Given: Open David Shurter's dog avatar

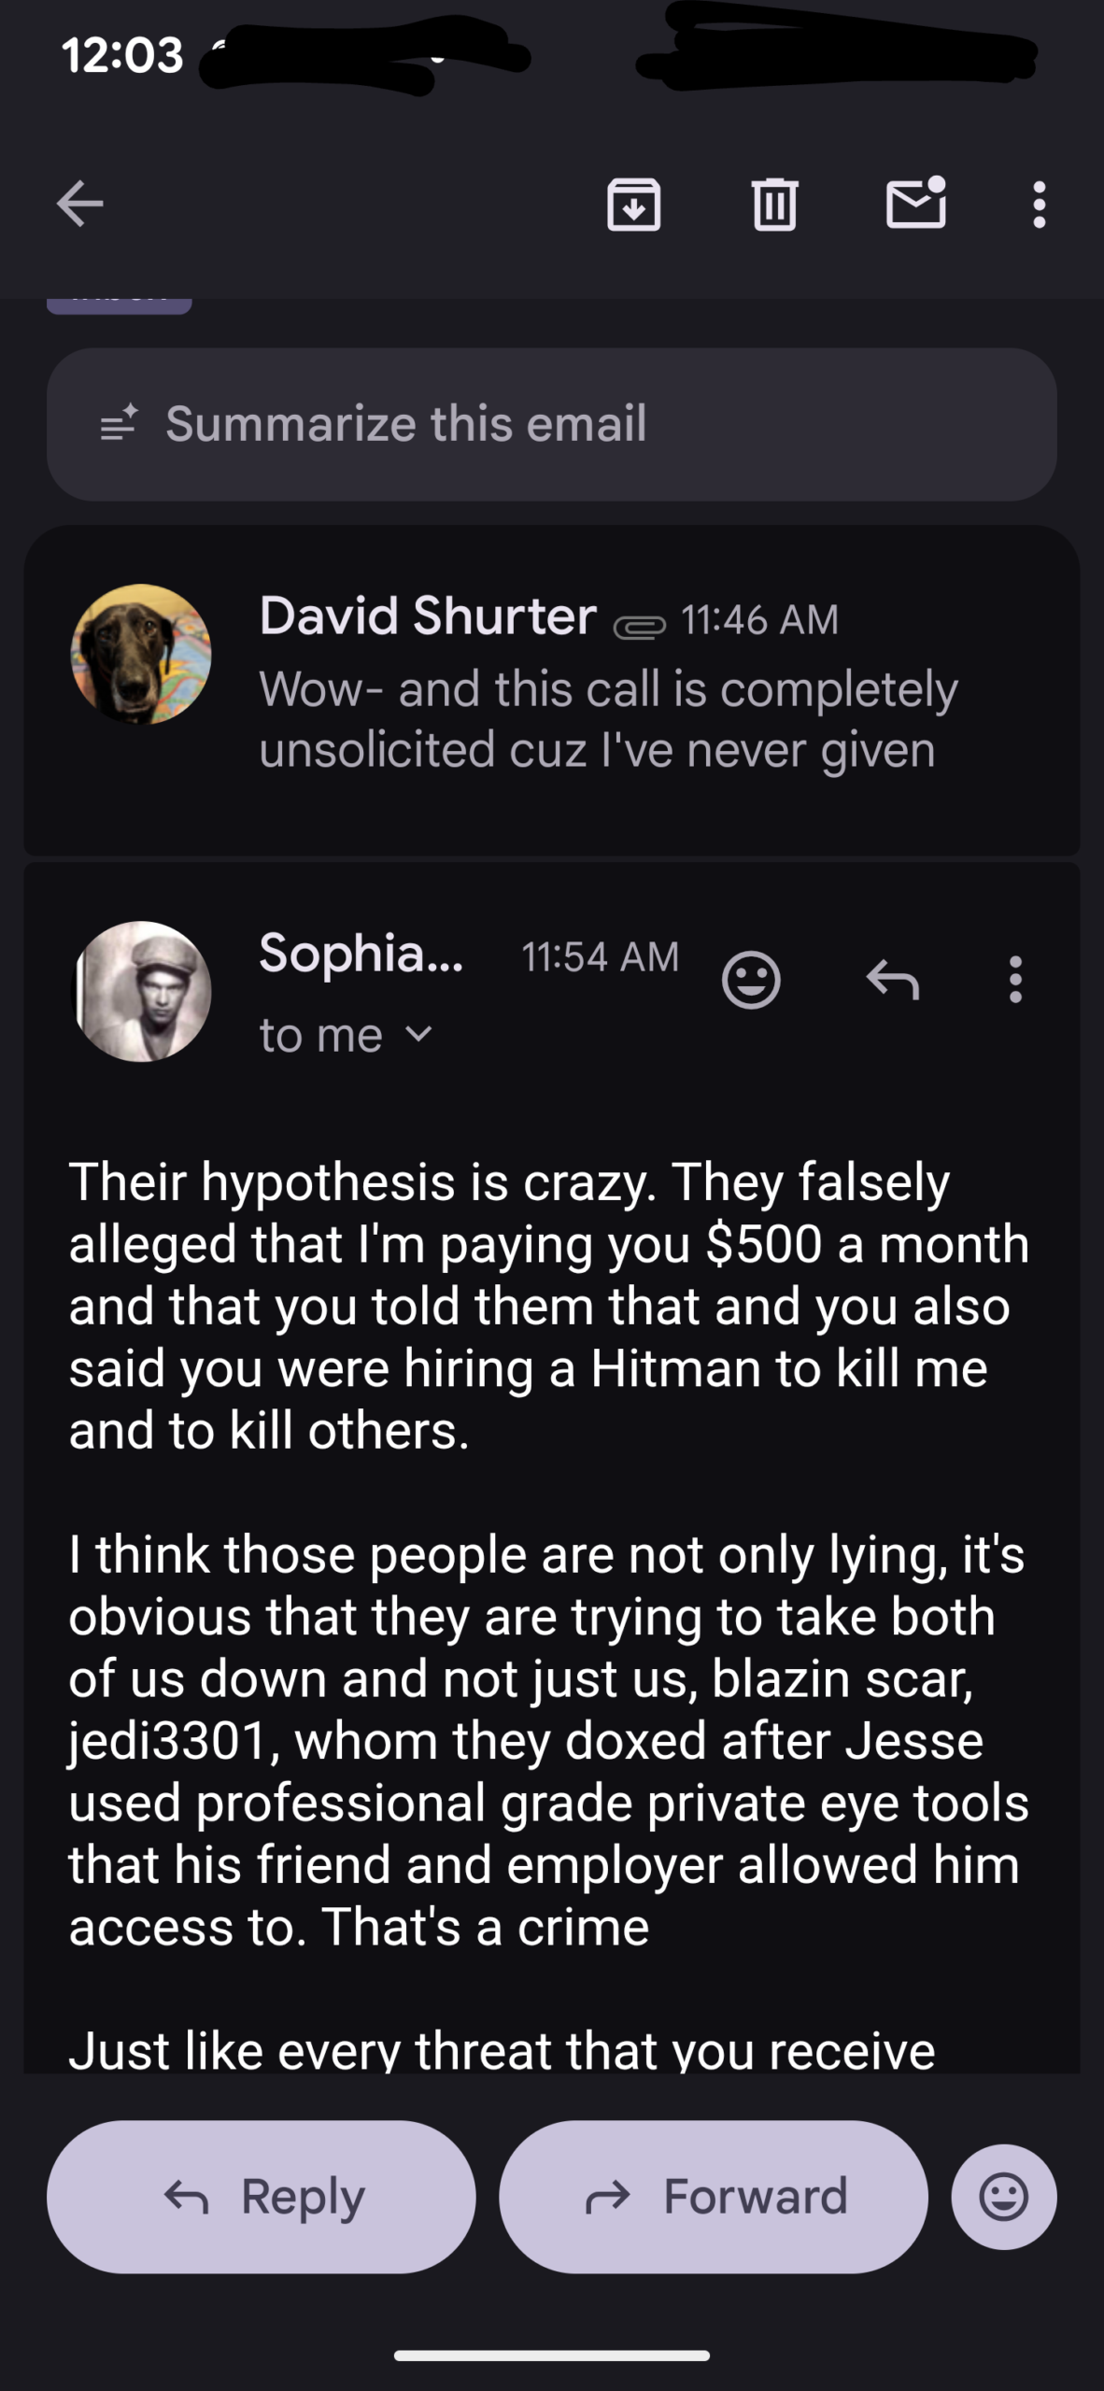Looking at the screenshot, I should pos(141,654).
